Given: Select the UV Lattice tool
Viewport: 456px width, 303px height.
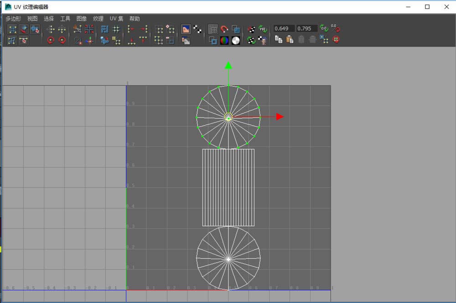Looking at the screenshot, I should pos(12,28).
